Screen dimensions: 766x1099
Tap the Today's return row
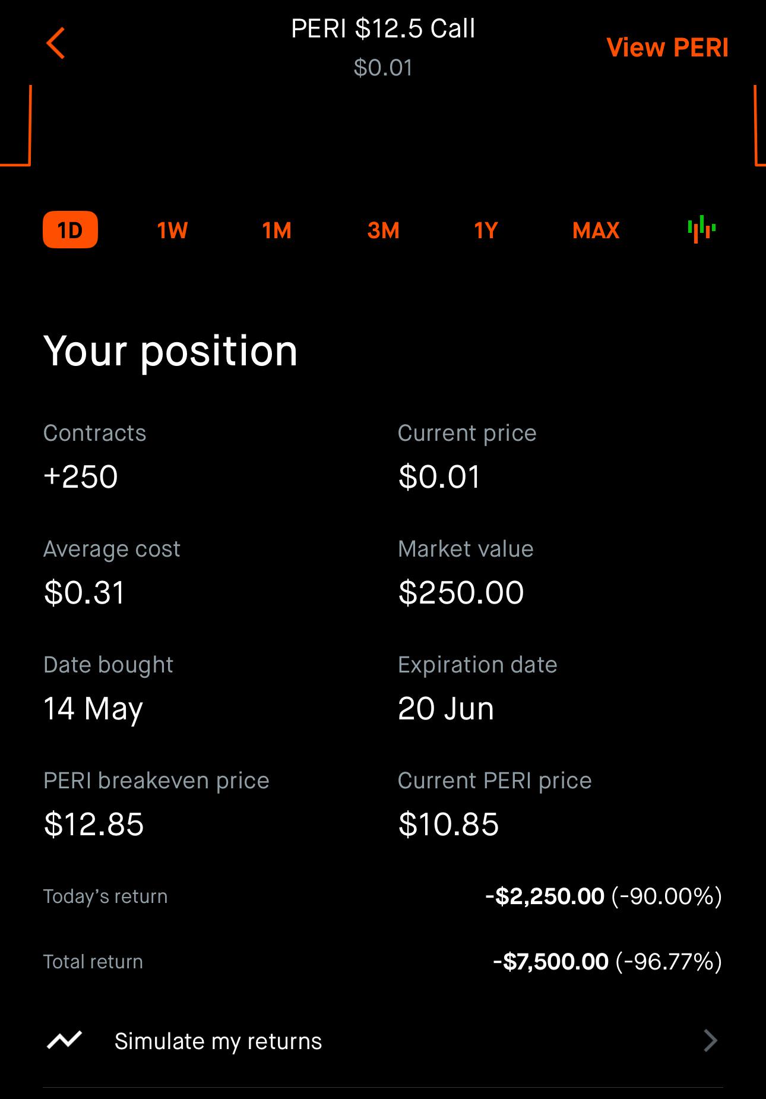coord(383,896)
